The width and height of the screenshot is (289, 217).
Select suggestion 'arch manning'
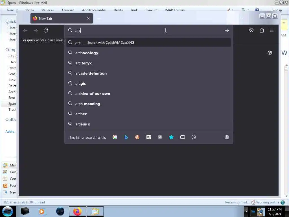[x=148, y=104]
